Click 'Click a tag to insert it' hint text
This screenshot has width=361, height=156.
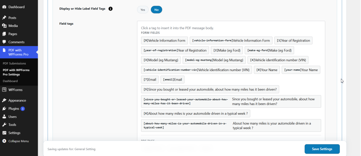(x=178, y=28)
